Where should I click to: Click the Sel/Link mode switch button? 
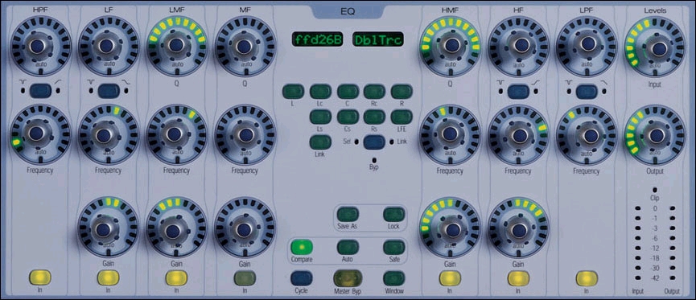coord(375,142)
